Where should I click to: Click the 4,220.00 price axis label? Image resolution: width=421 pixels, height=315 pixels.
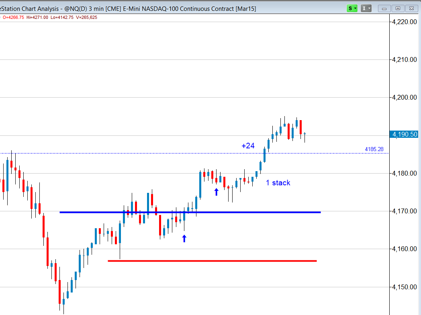pyautogui.click(x=405, y=22)
